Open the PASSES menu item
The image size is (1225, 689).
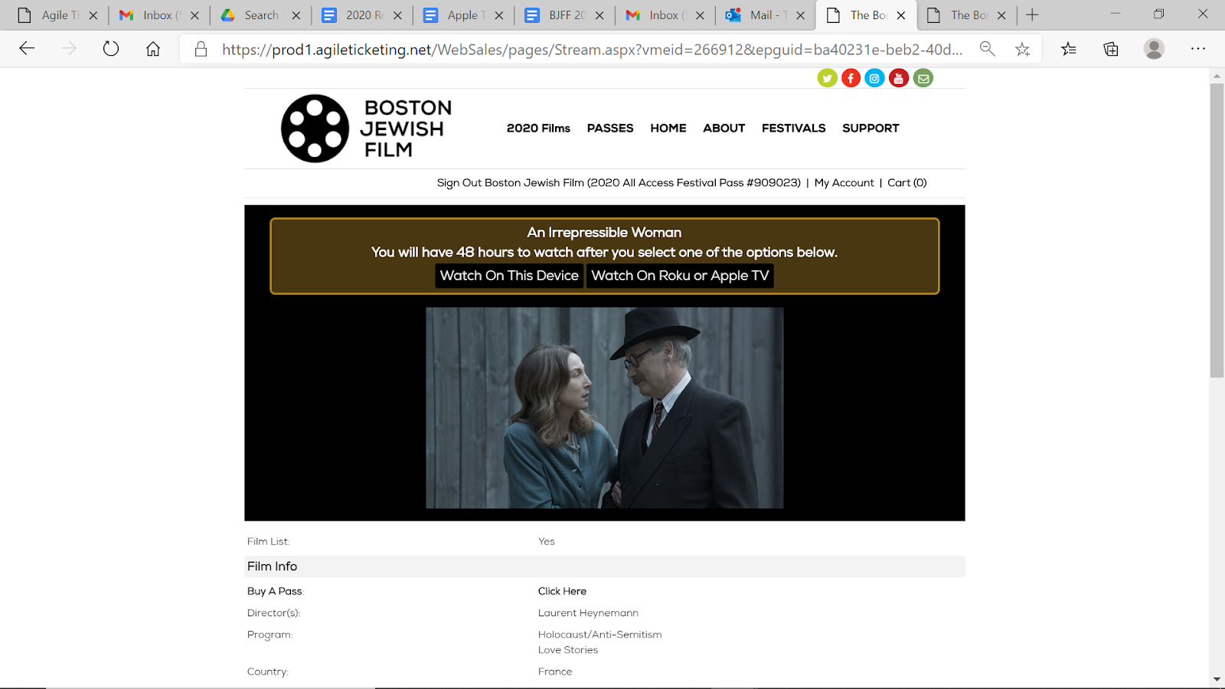coord(610,128)
